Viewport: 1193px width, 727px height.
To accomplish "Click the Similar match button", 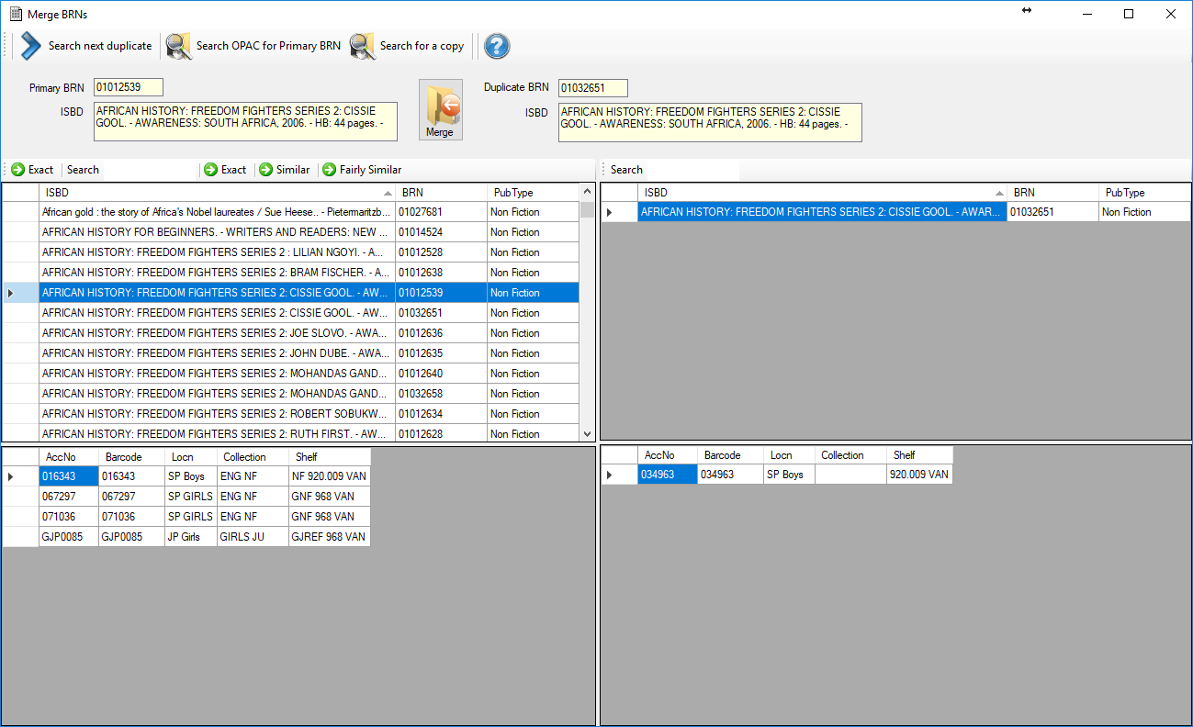I will [x=285, y=170].
